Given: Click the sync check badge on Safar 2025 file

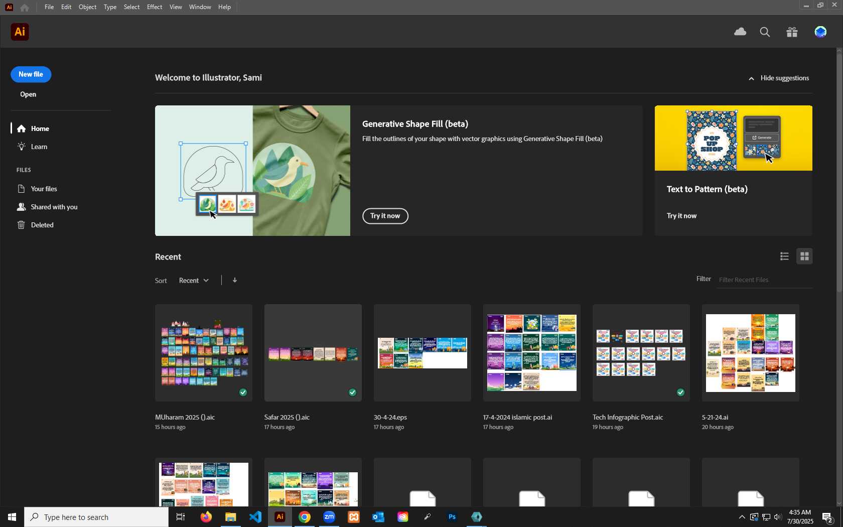Looking at the screenshot, I should (x=353, y=392).
